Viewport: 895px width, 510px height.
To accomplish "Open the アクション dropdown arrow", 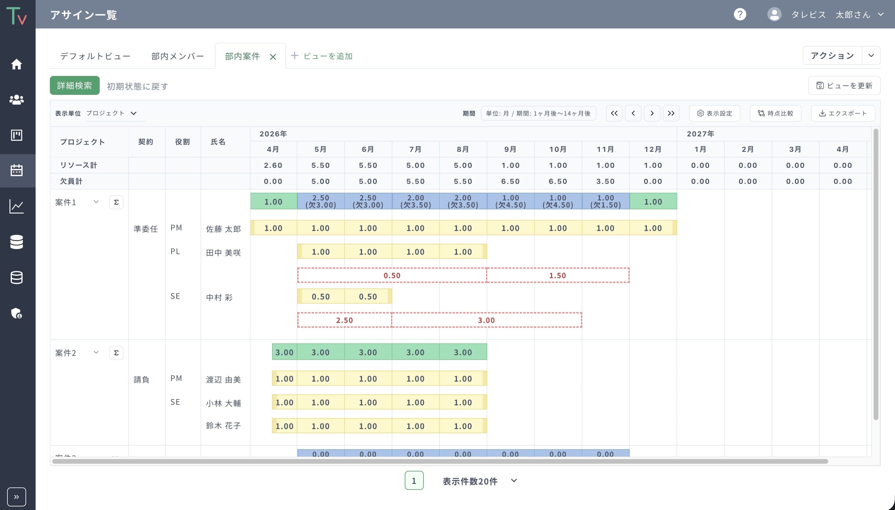I will [871, 56].
